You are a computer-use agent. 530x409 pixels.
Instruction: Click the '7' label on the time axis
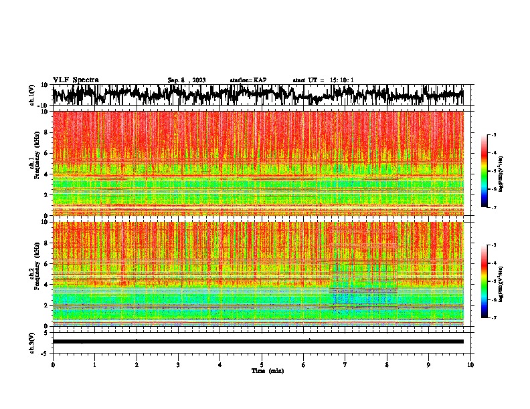pos(345,365)
